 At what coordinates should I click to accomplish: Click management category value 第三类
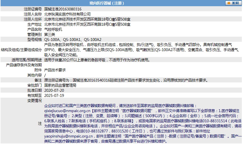(50, 34)
